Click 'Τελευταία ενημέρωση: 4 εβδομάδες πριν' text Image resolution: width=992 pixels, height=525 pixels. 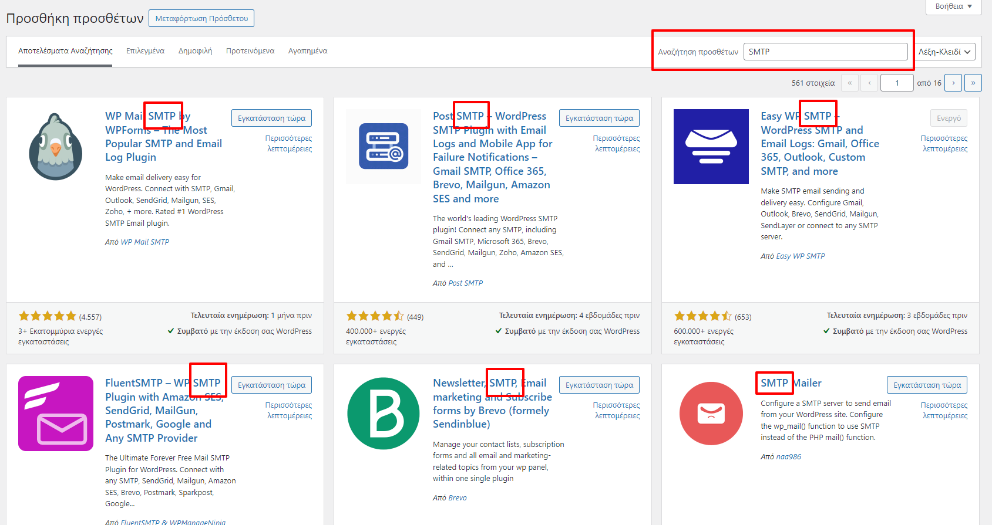click(x=569, y=315)
